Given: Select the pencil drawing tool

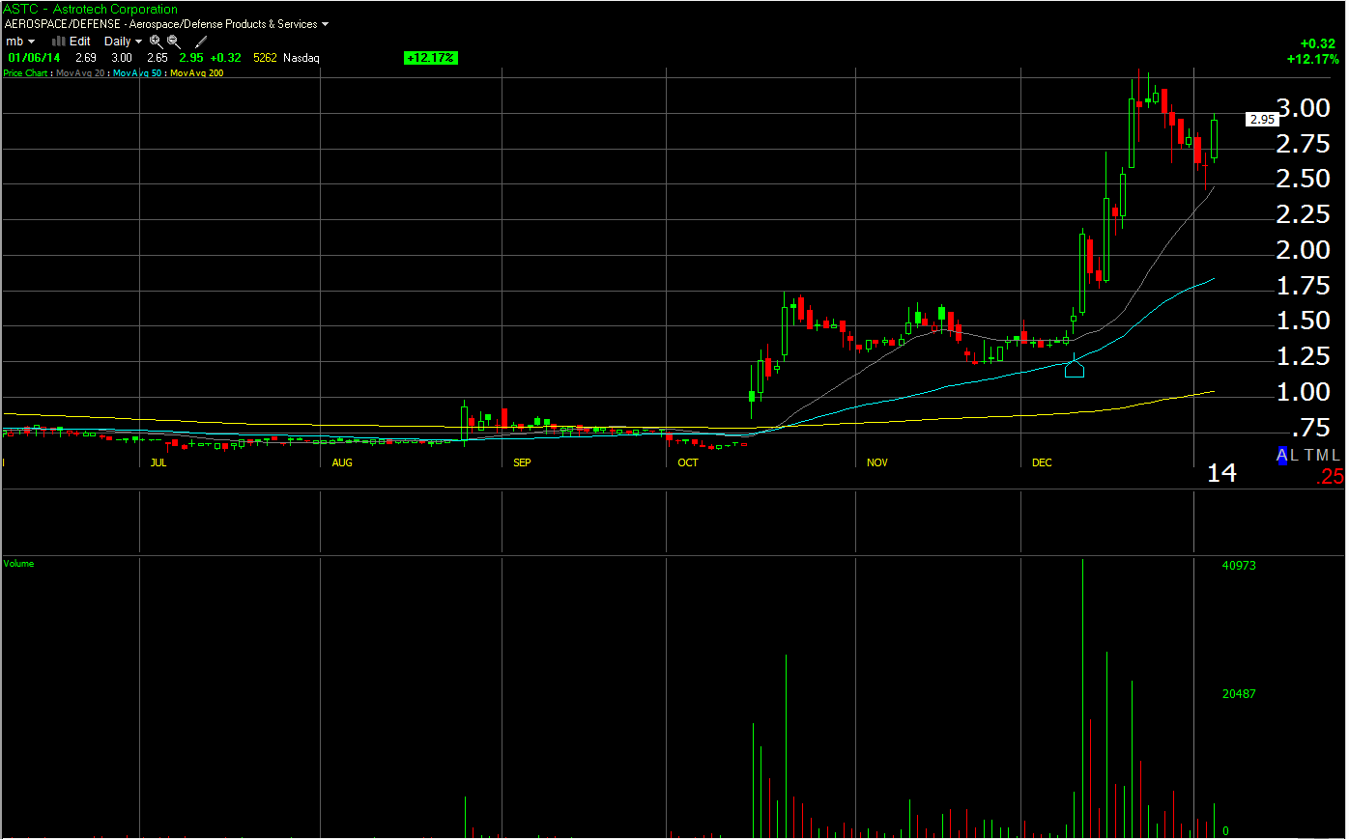Looking at the screenshot, I should pos(201,42).
